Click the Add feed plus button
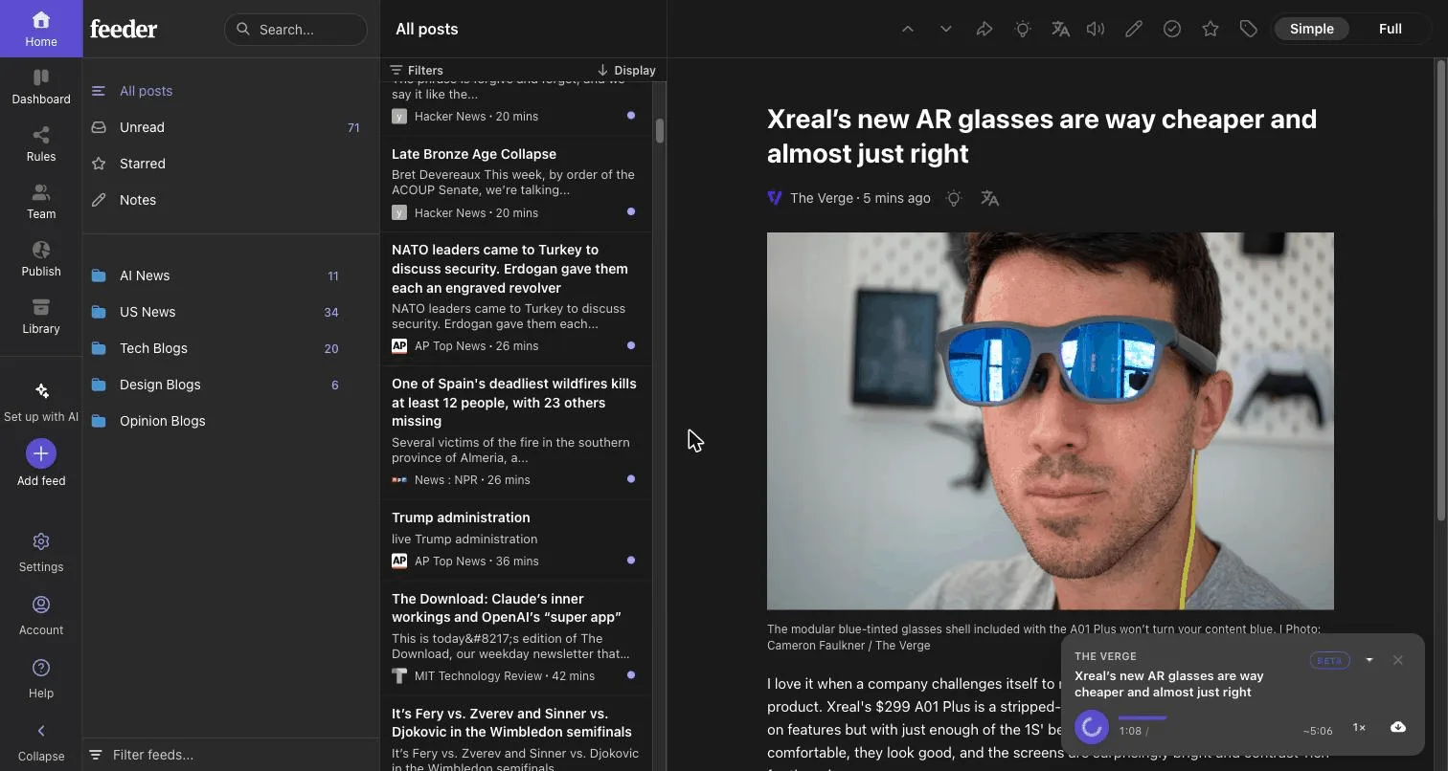Screen dimensions: 1448x771 tap(41, 453)
